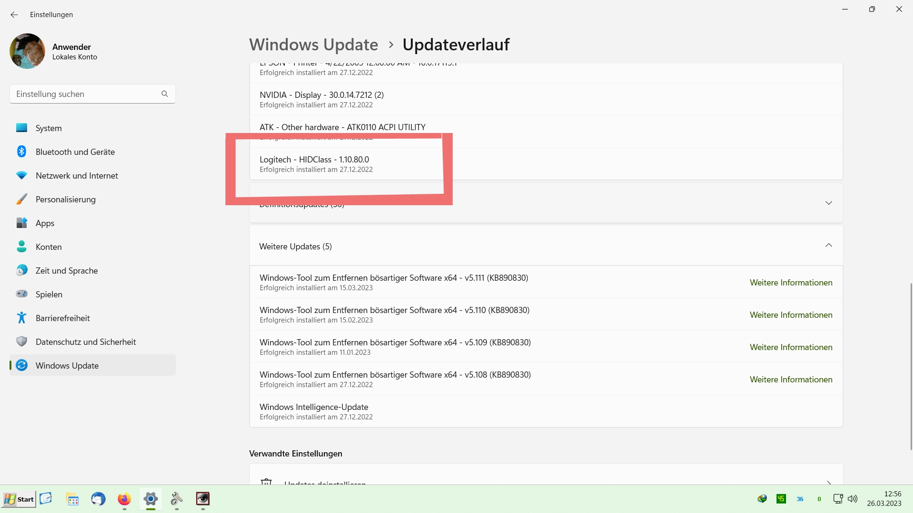
Task: Collapse the Weitere Updates section chevron
Action: click(829, 246)
